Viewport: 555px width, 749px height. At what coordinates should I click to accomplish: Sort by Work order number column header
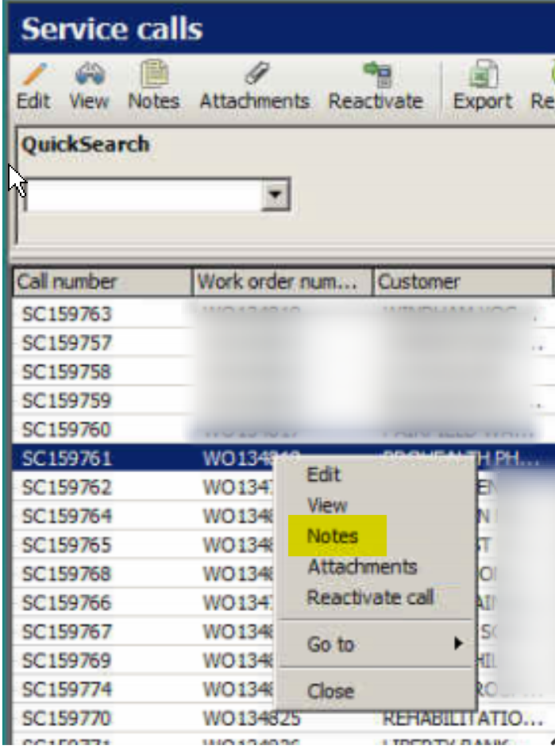coord(282,282)
